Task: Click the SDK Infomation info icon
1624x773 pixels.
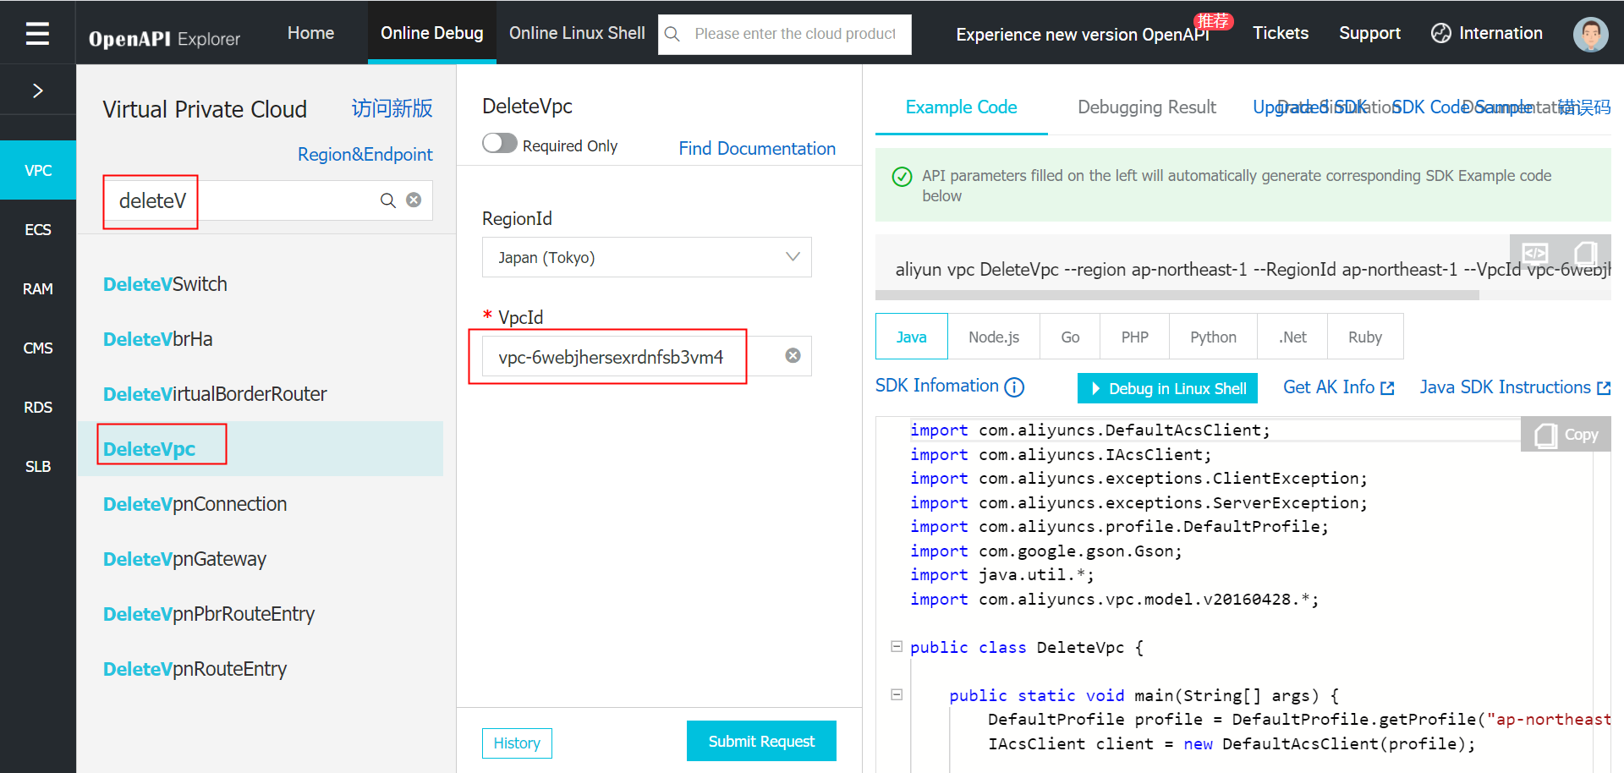Action: click(x=1014, y=387)
